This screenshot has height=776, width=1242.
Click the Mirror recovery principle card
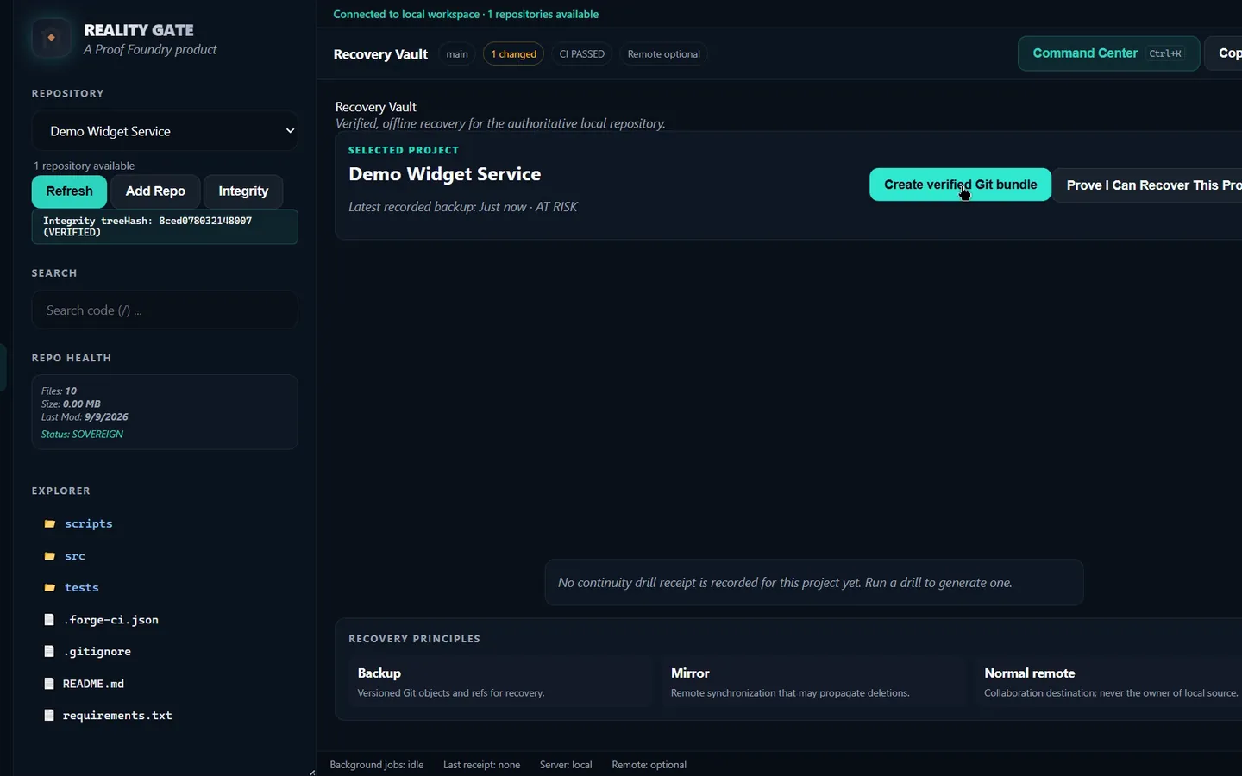pos(813,682)
